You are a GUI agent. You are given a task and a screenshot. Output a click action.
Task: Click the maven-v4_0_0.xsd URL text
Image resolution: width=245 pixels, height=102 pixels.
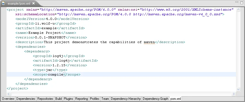(x=178, y=14)
